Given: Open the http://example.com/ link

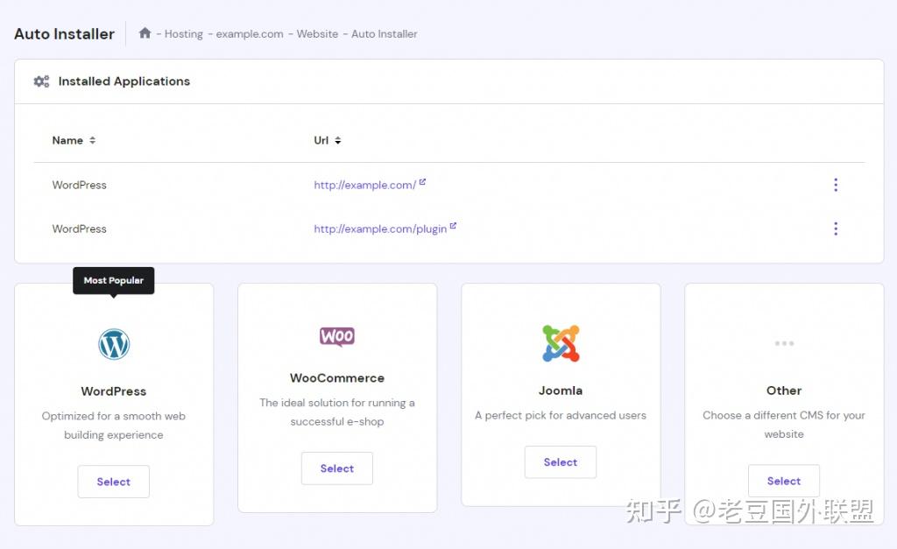Looking at the screenshot, I should pos(364,185).
